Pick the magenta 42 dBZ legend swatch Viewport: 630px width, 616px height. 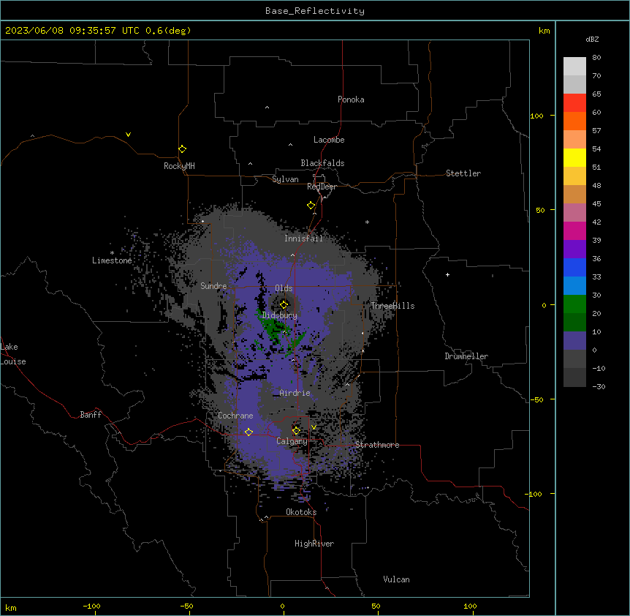pos(574,230)
